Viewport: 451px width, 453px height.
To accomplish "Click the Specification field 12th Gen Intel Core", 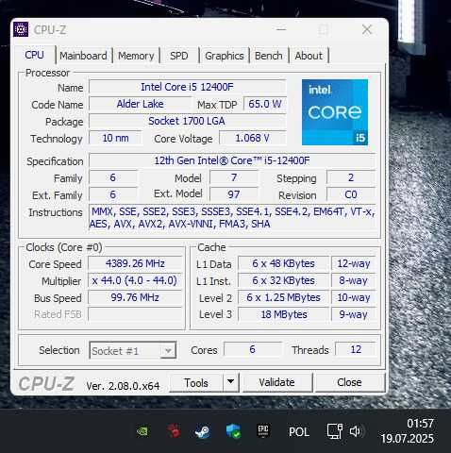I will pos(232,160).
